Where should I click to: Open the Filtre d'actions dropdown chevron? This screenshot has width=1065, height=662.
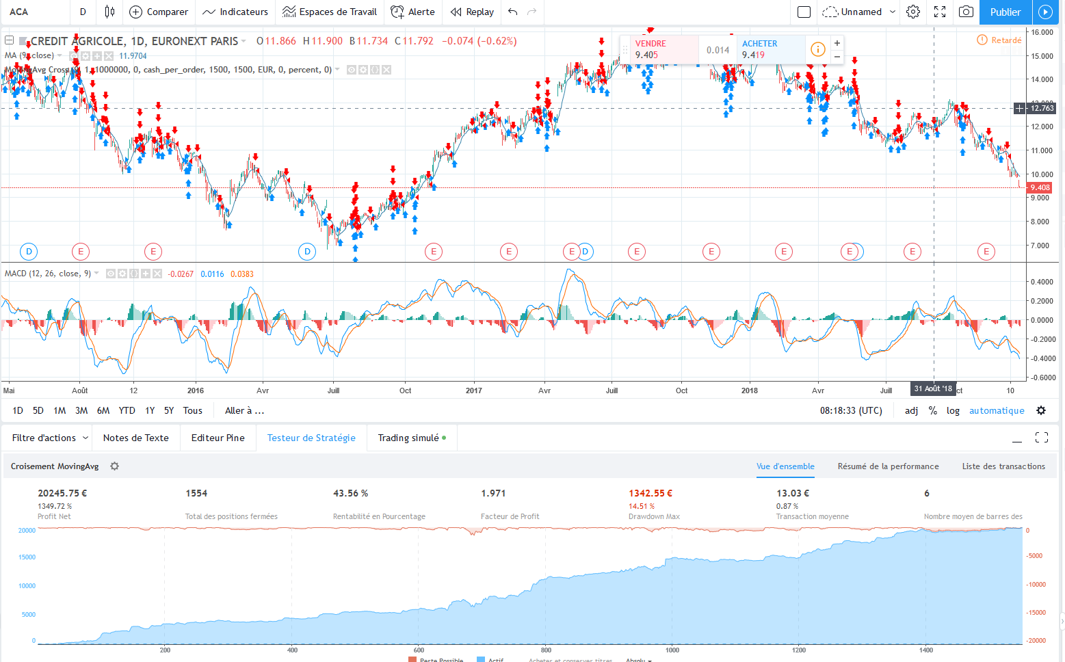(x=86, y=438)
